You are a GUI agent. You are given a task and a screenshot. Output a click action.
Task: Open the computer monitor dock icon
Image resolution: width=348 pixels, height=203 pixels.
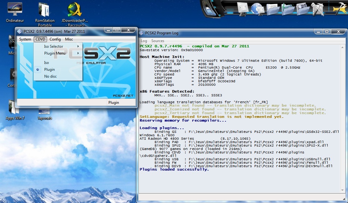click(x=243, y=9)
